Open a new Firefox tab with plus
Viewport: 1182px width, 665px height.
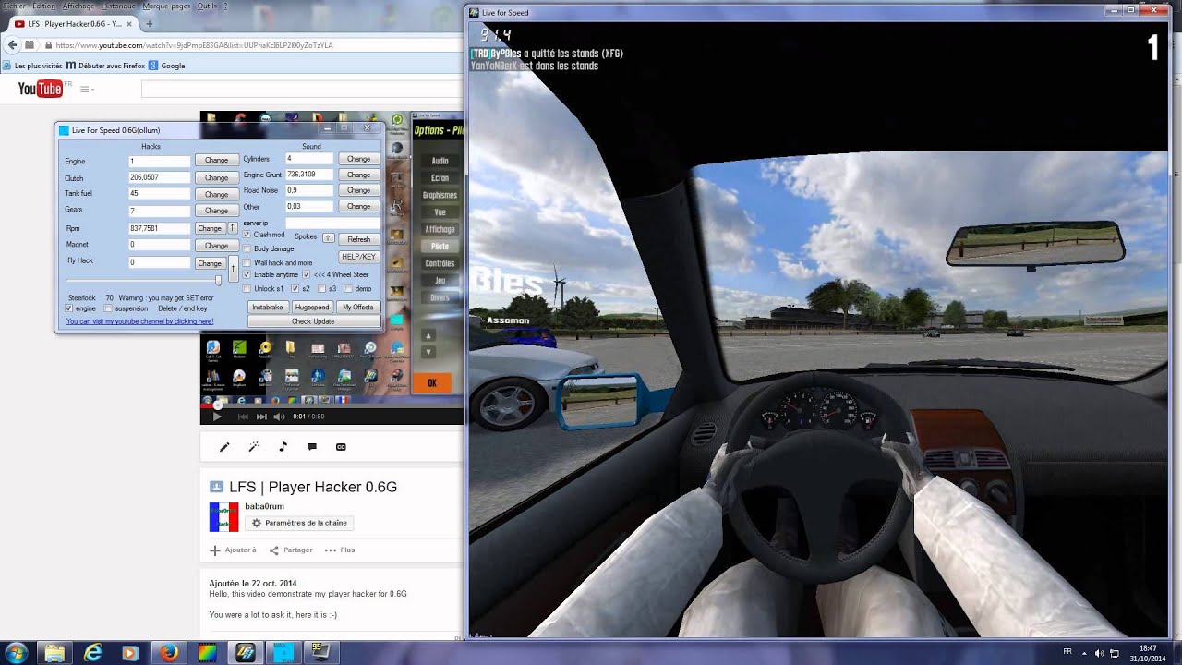pyautogui.click(x=150, y=24)
